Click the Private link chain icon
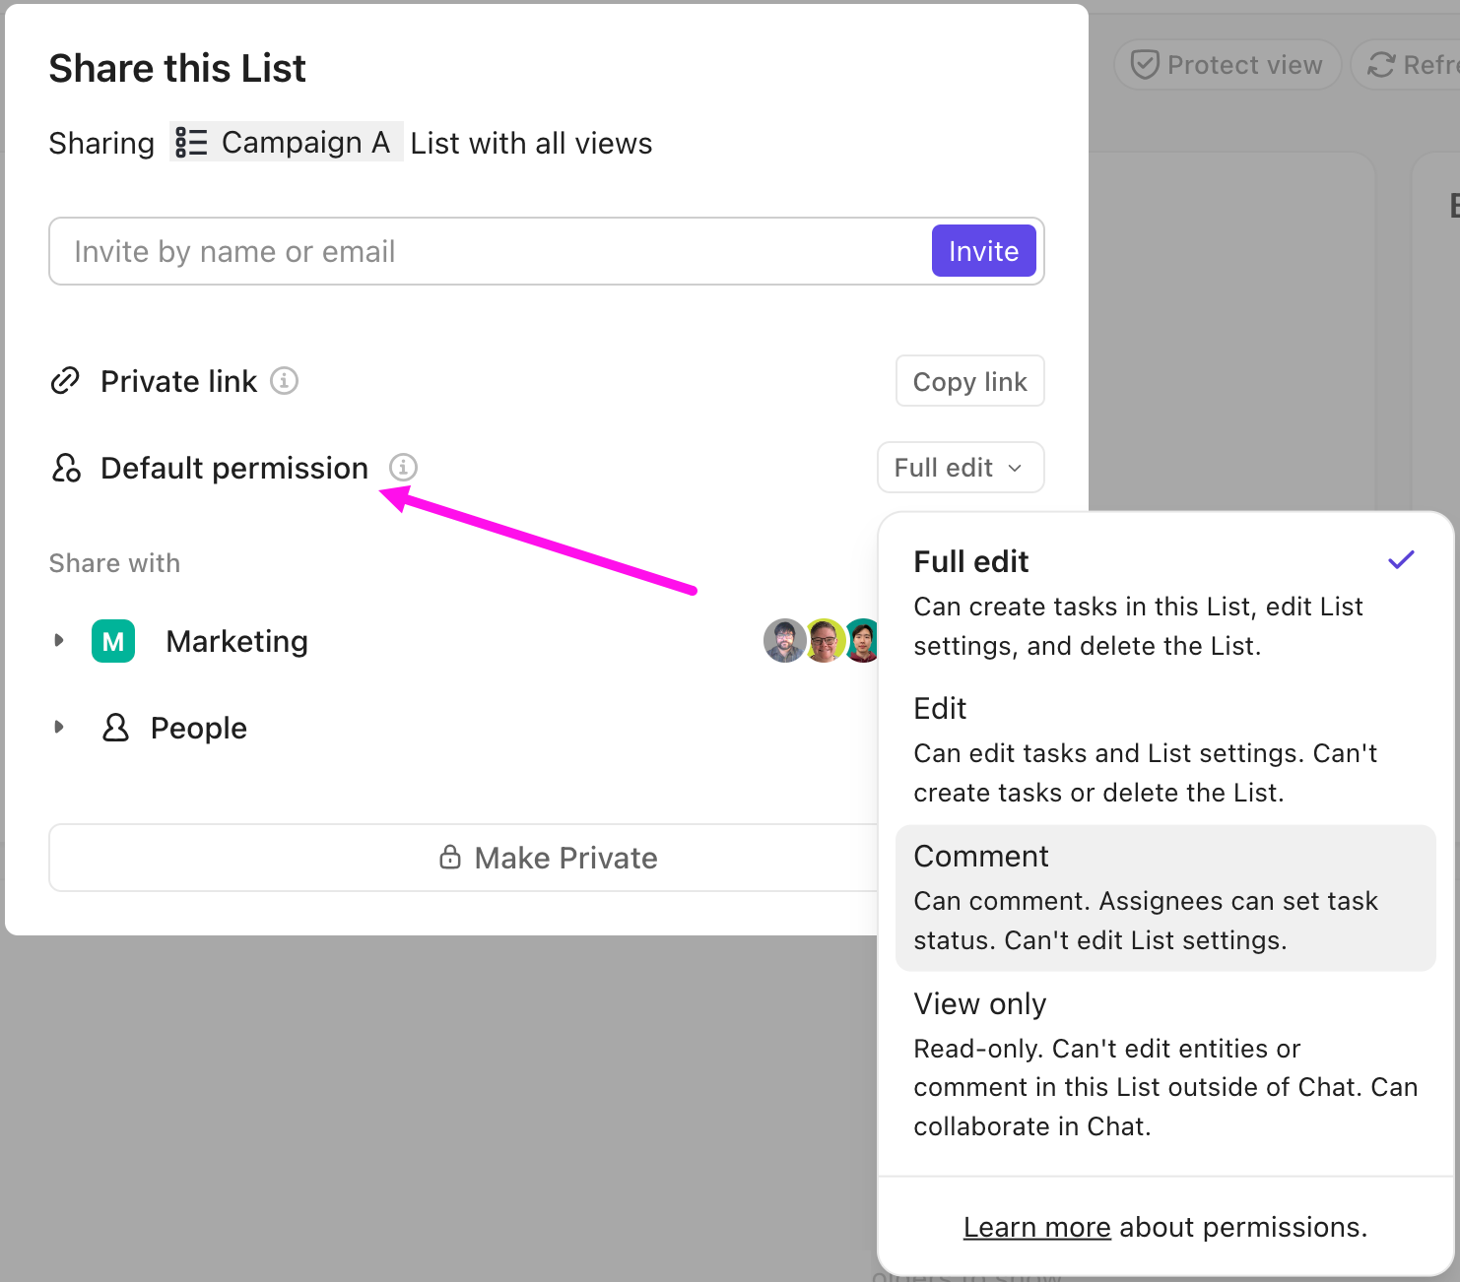The height and width of the screenshot is (1282, 1460). [x=65, y=381]
